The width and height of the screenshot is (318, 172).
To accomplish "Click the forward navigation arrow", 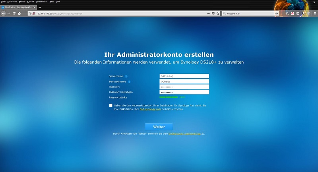I will coord(9,14).
